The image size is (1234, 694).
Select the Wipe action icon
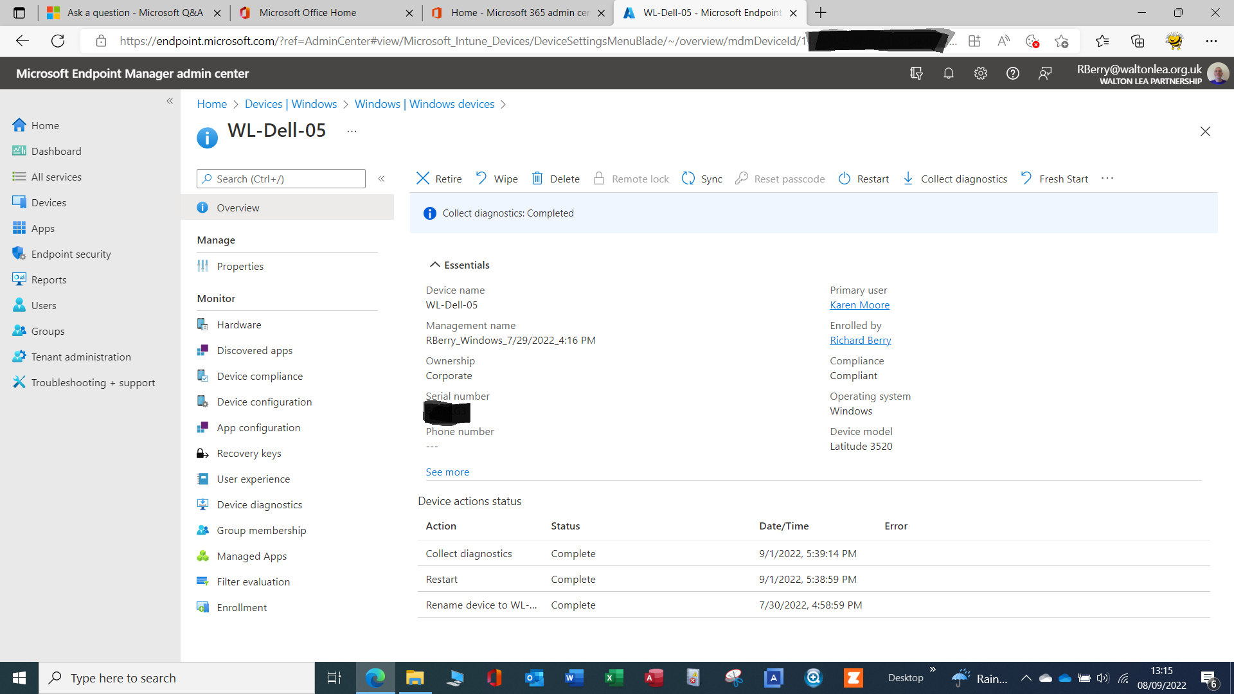tap(481, 178)
